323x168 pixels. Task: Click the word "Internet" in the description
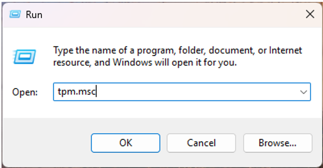point(285,51)
